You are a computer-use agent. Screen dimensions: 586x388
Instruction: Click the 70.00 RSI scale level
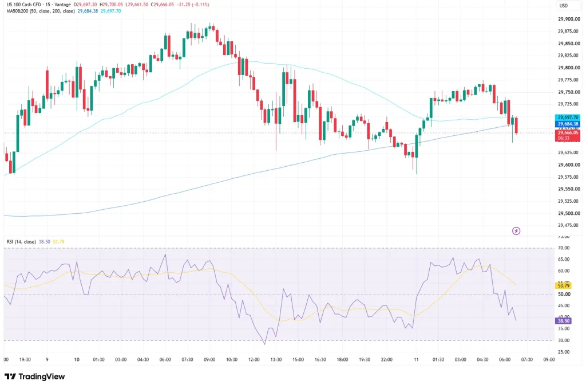coord(564,248)
